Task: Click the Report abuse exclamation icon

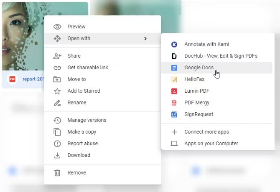Action: pyautogui.click(x=57, y=144)
